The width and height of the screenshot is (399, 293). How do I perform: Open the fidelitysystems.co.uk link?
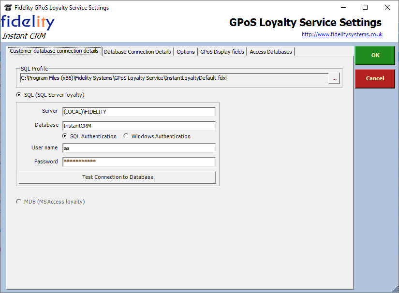coord(342,34)
